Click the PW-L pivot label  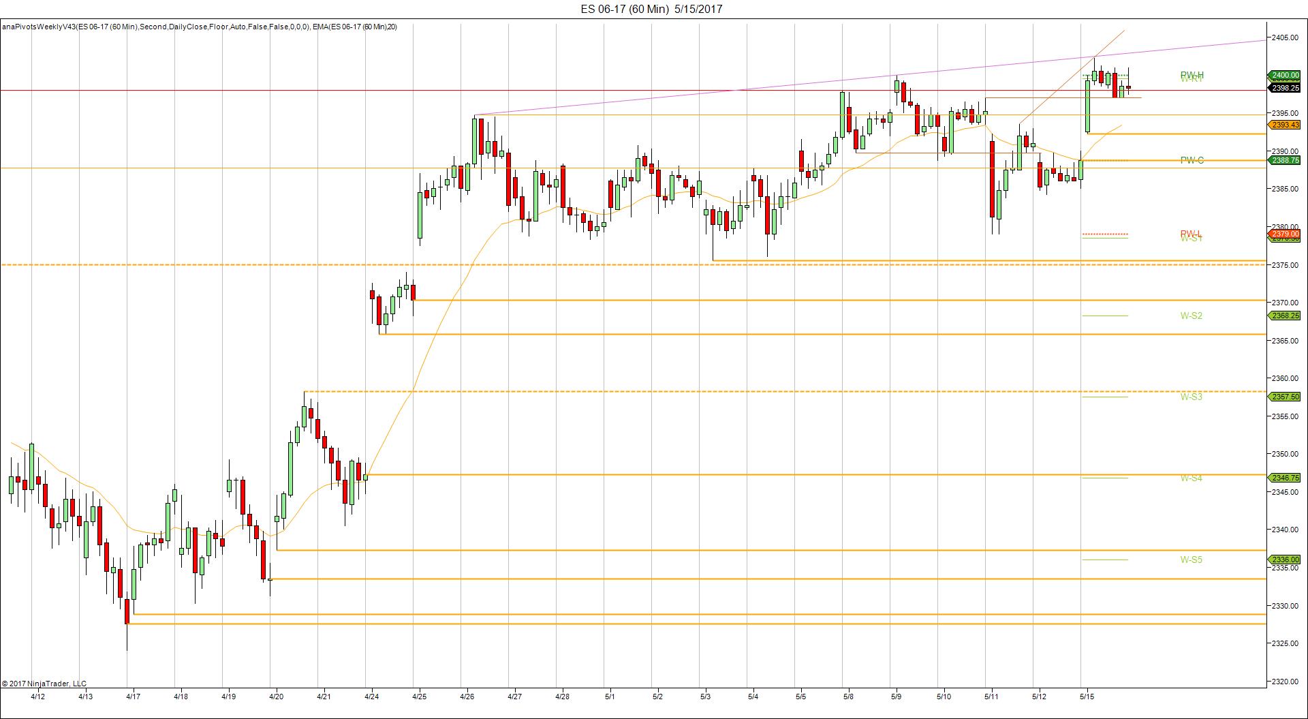1191,234
